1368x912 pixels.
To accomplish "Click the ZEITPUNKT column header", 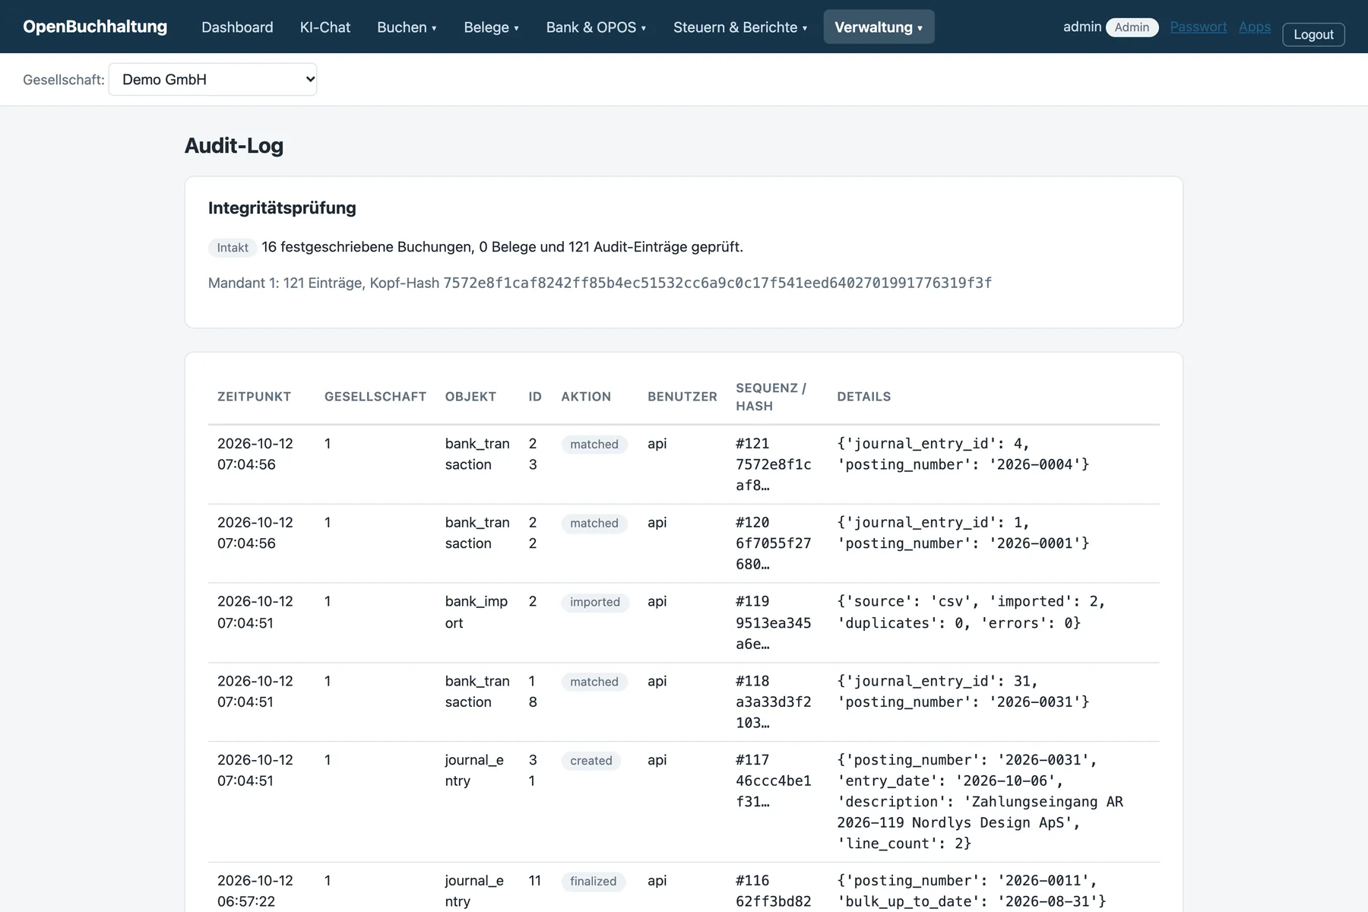I will pyautogui.click(x=254, y=397).
